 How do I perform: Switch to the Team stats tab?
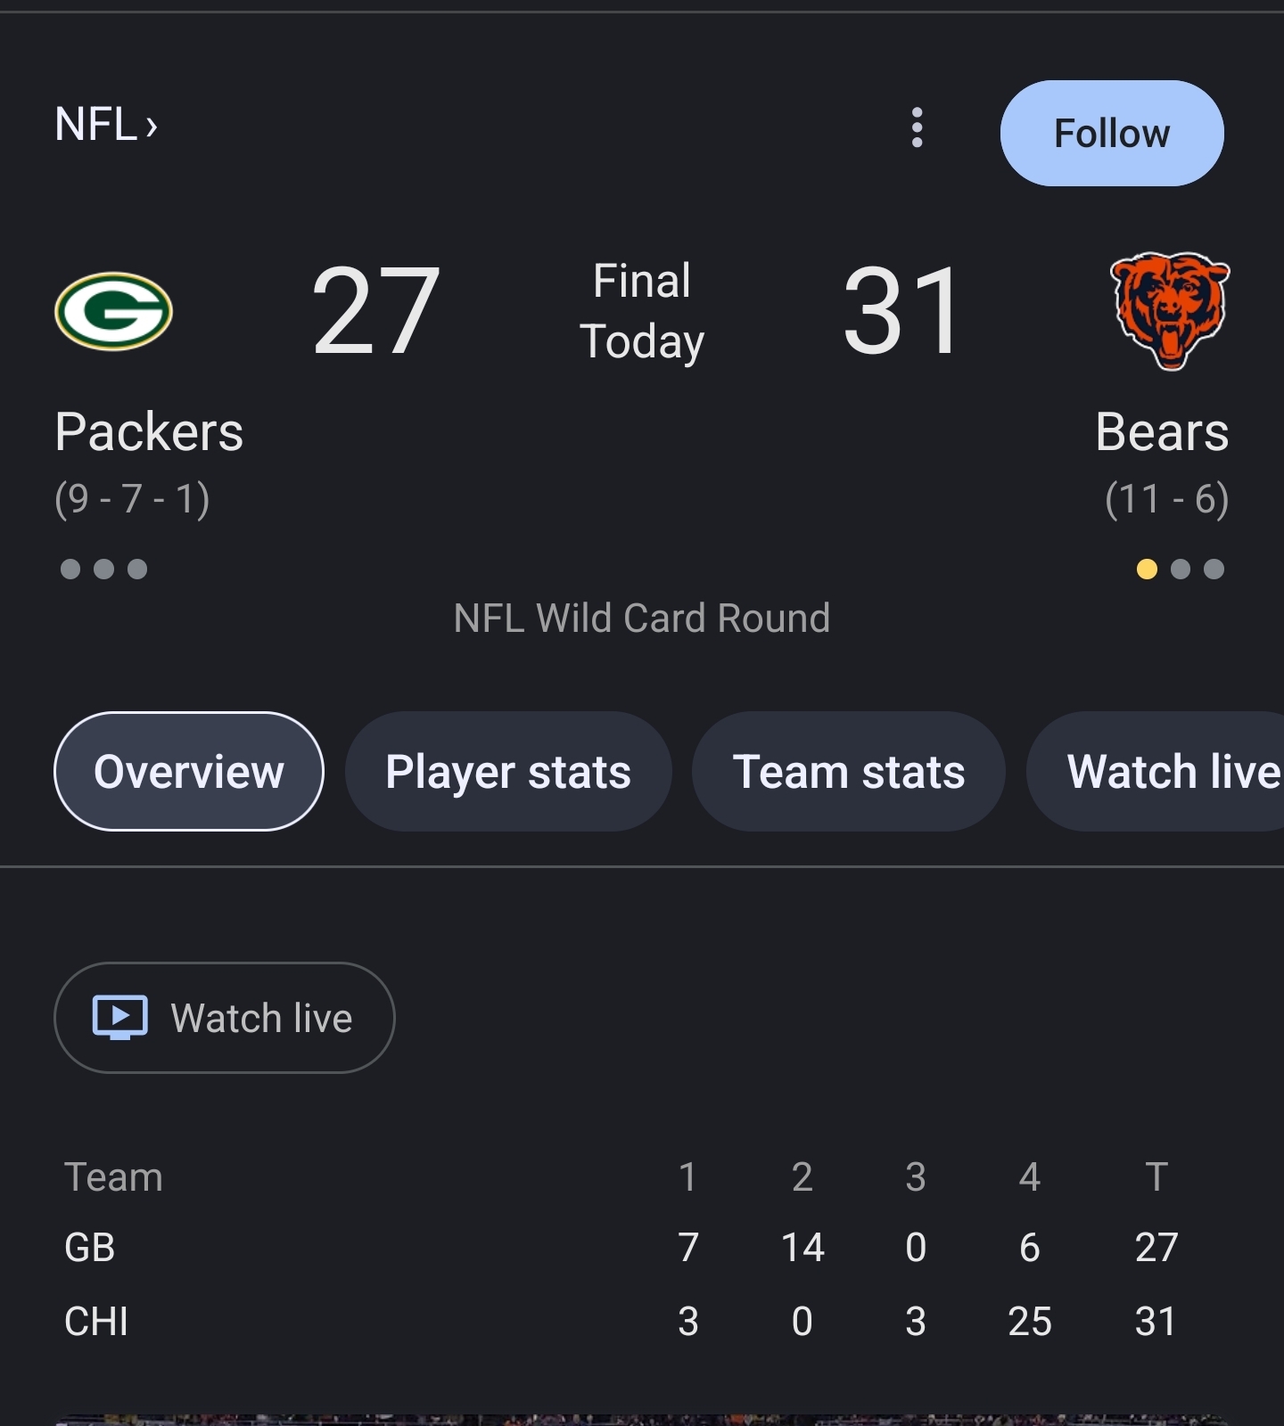pos(849,771)
